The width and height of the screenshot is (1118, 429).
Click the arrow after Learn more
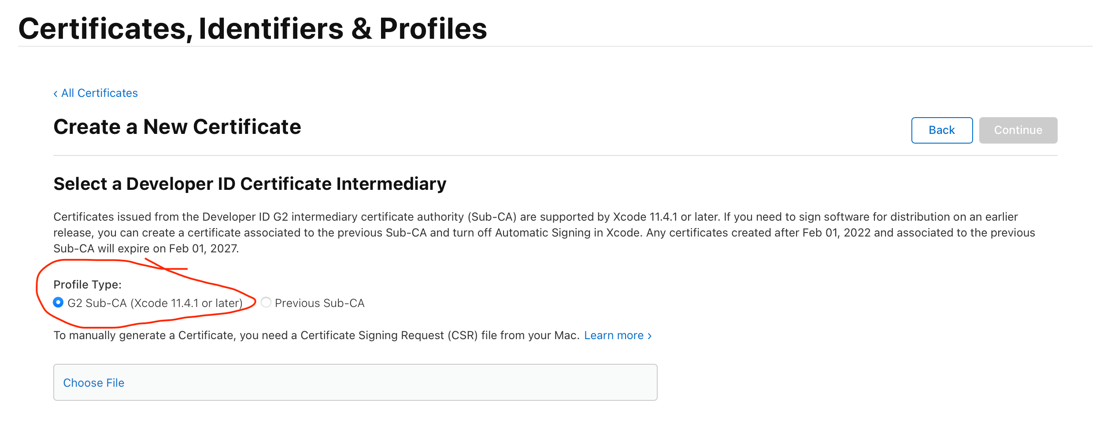[x=650, y=336]
